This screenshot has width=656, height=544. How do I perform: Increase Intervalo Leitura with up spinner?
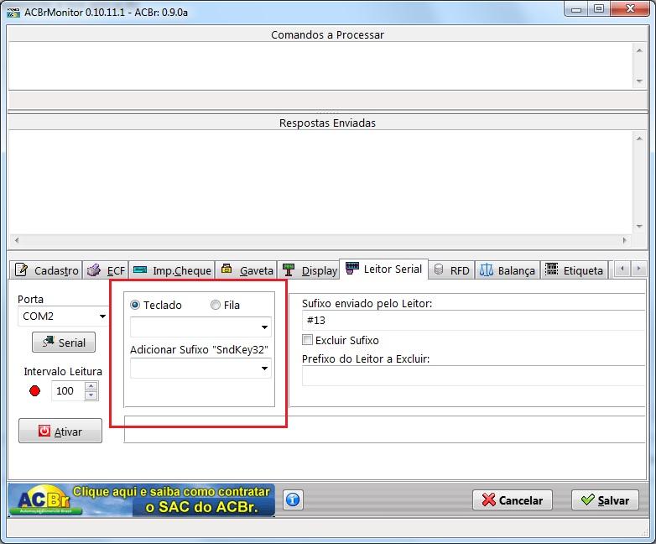[x=91, y=386]
